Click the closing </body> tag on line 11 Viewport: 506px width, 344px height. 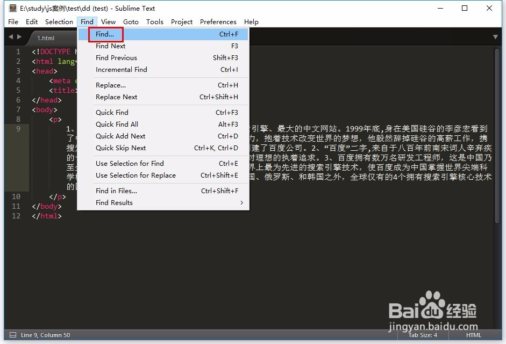[47, 206]
